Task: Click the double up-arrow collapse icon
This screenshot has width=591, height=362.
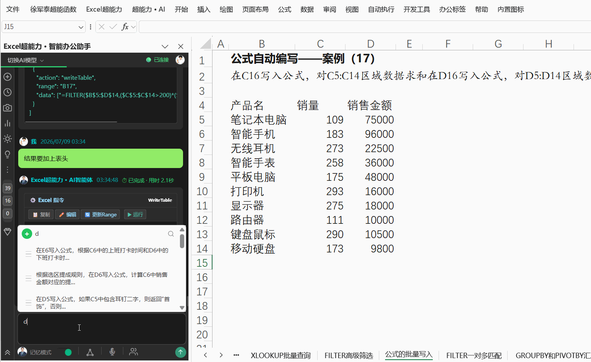Action: pos(7,352)
